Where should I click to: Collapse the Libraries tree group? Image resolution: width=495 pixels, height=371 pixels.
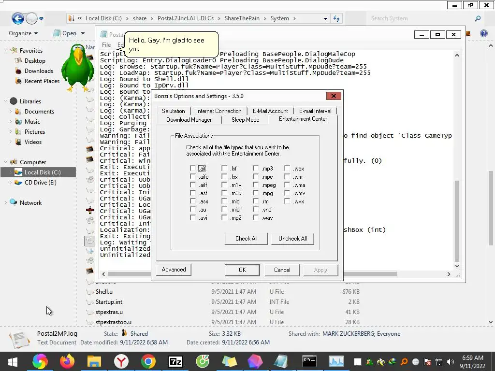coord(5,101)
